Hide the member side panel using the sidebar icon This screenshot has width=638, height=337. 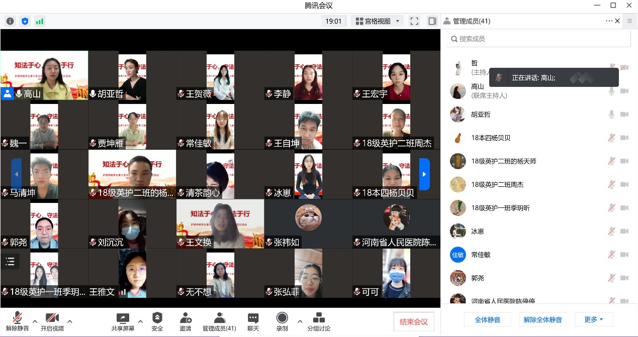432,21
